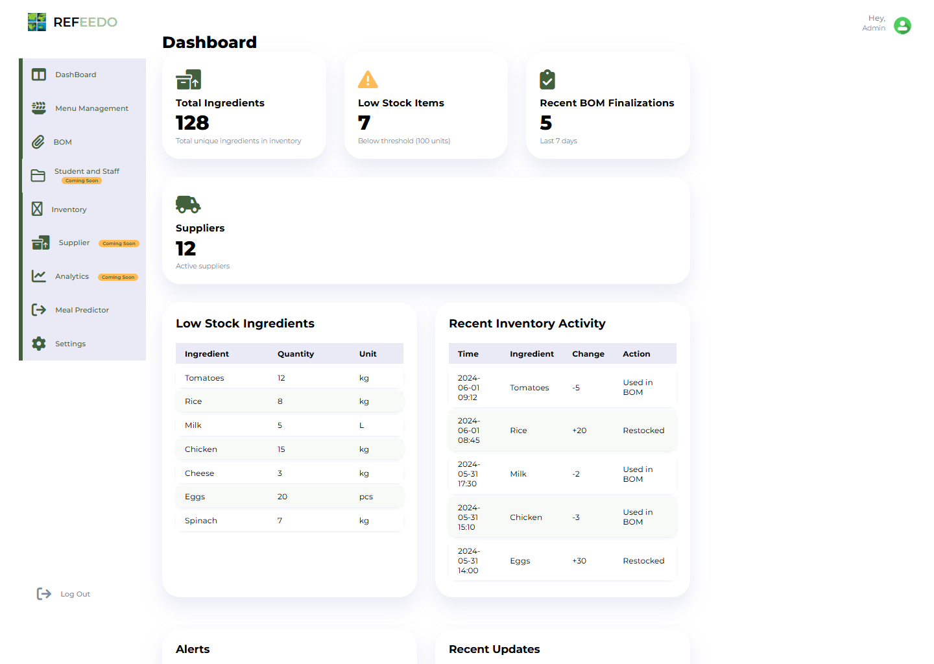This screenshot has width=934, height=664.
Task: Click the Time column header
Action: click(468, 354)
